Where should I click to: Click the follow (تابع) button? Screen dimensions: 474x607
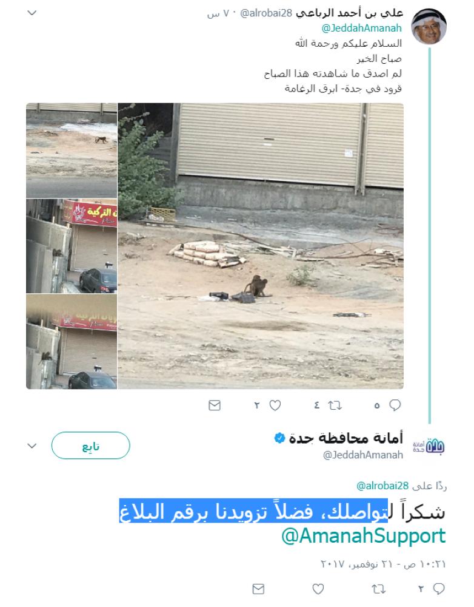(91, 446)
